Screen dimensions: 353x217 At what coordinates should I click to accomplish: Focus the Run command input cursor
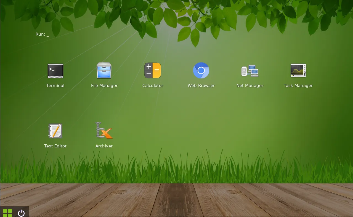48,35
